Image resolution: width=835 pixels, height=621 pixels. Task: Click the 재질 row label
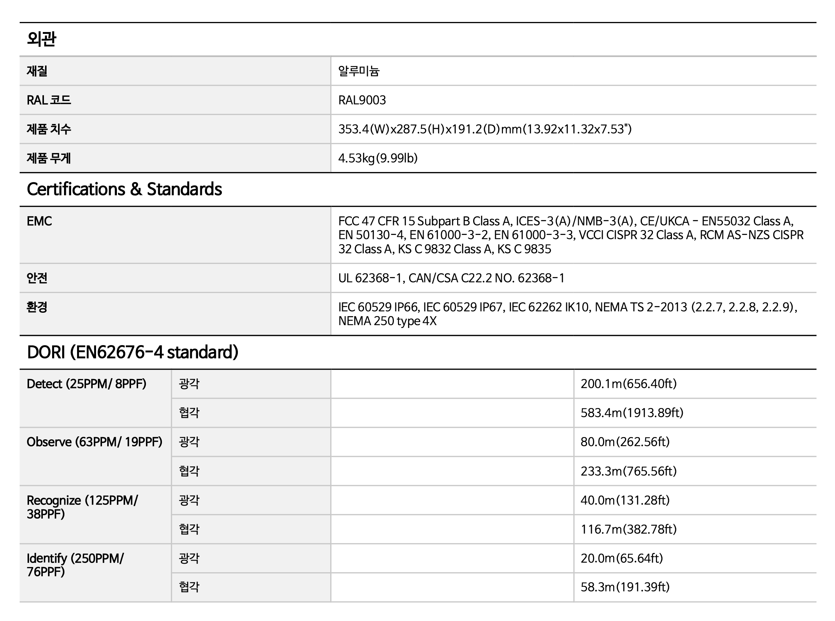(37, 71)
